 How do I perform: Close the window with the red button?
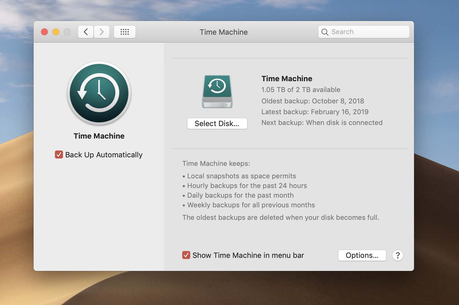tap(44, 32)
